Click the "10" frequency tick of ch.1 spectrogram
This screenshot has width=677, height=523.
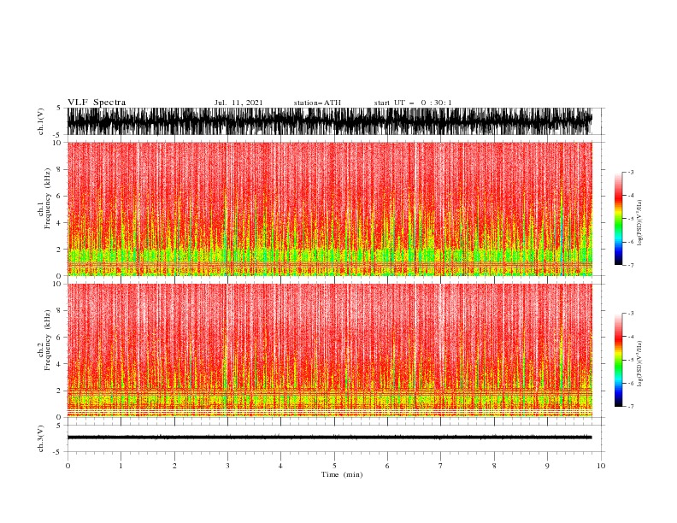pyautogui.click(x=57, y=143)
